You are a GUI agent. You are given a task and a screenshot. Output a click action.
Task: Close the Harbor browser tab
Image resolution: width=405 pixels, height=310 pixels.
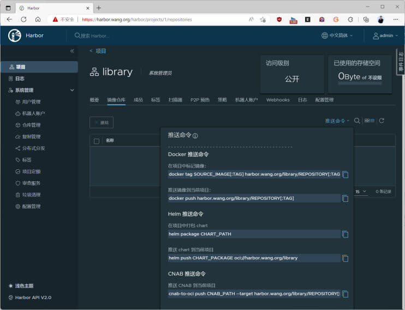(87, 8)
